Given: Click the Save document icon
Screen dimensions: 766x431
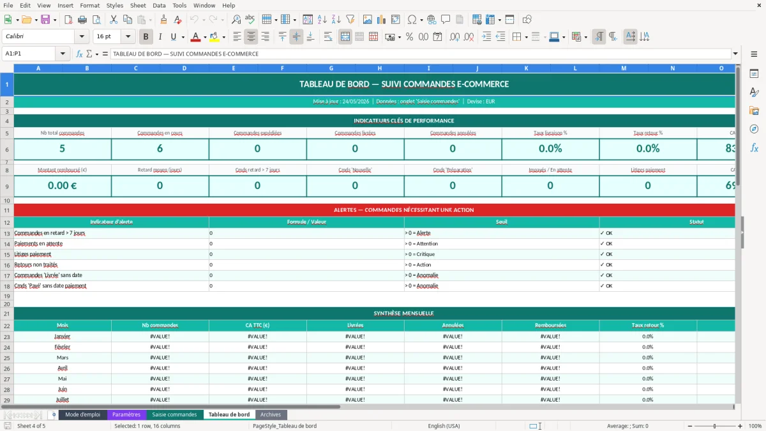Looking at the screenshot, I should (45, 20).
